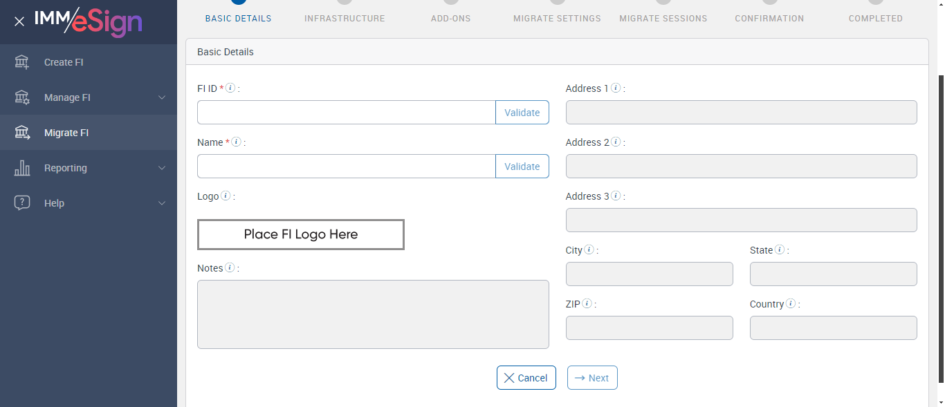The image size is (945, 407).
Task: Click into the Name input field
Action: coord(346,167)
